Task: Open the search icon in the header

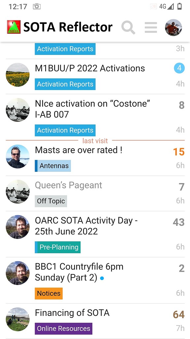Action: [128, 28]
